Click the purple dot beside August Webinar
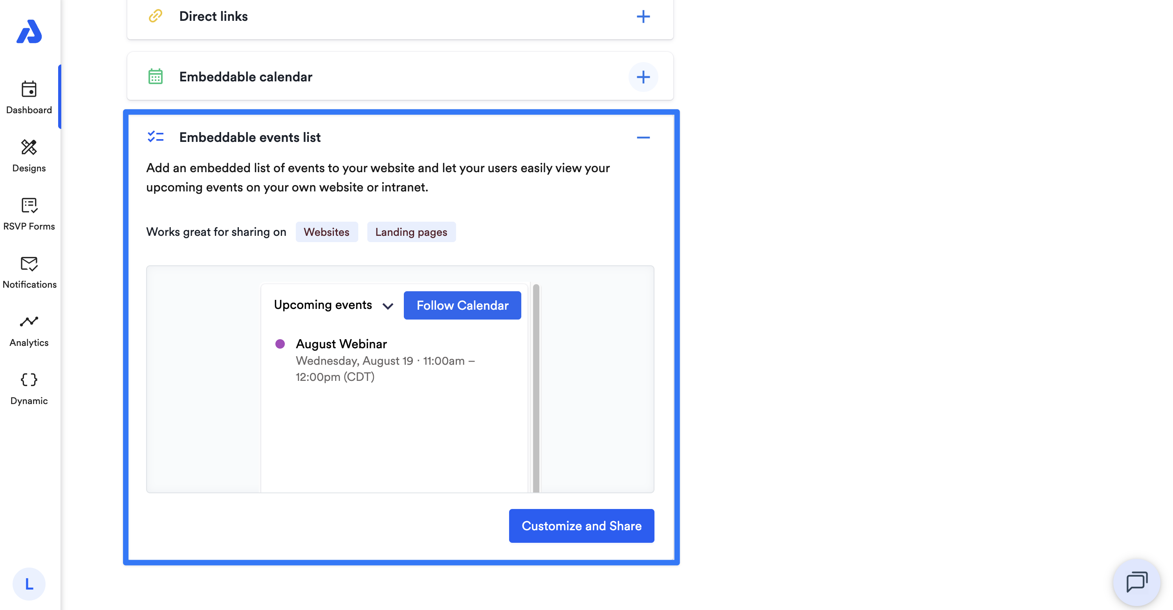Image resolution: width=1173 pixels, height=610 pixels. click(x=280, y=344)
